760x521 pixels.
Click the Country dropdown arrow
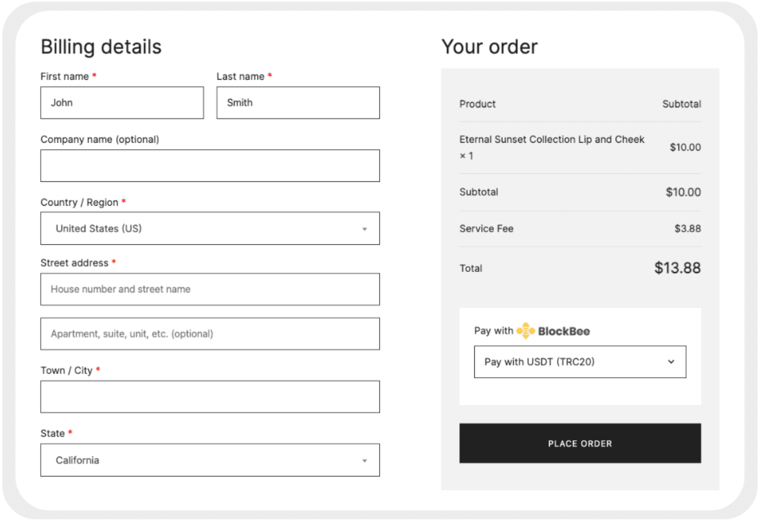coord(364,229)
